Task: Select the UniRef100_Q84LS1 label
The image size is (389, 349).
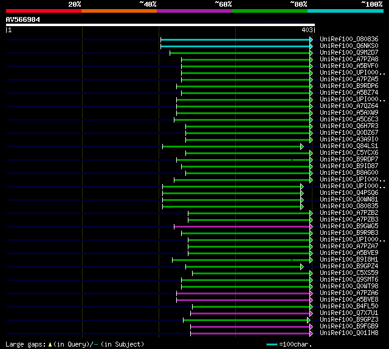Action: pos(349,146)
